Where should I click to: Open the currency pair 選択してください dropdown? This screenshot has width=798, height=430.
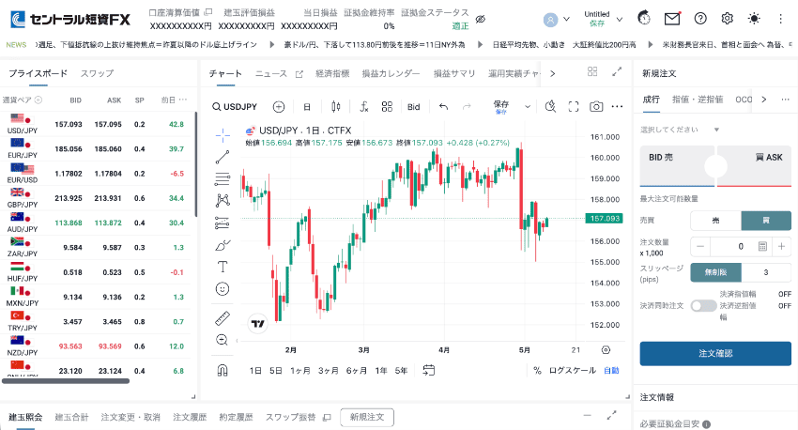click(x=680, y=130)
